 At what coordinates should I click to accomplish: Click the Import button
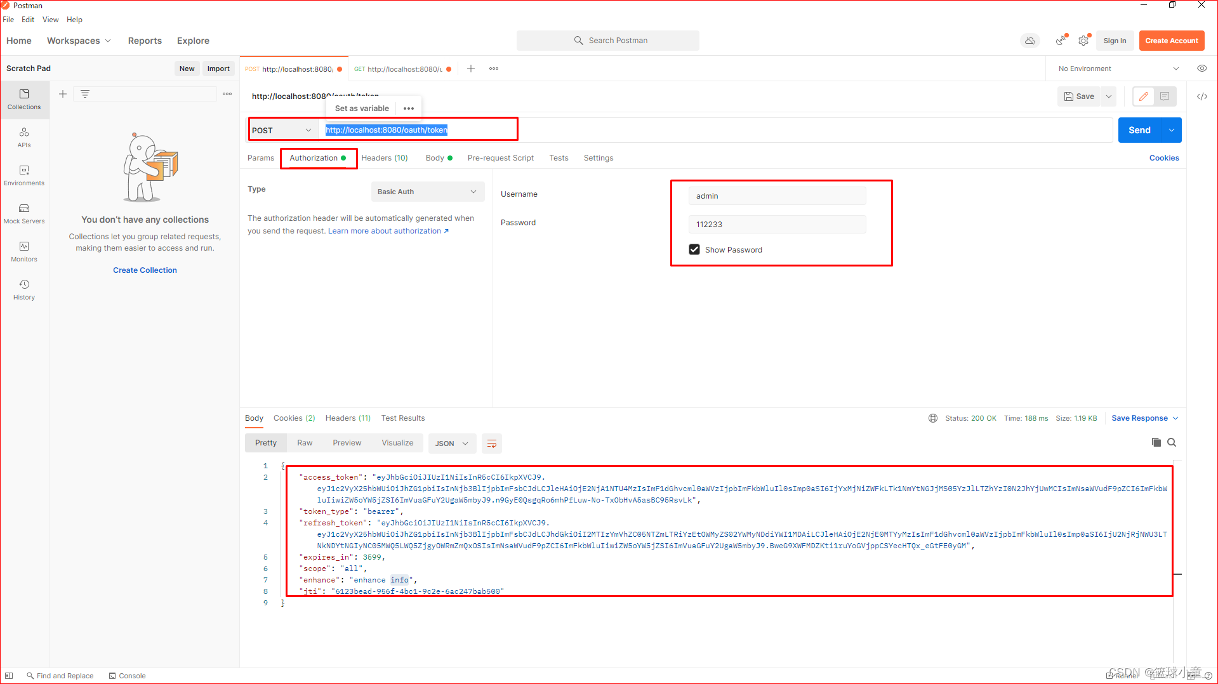click(x=218, y=69)
